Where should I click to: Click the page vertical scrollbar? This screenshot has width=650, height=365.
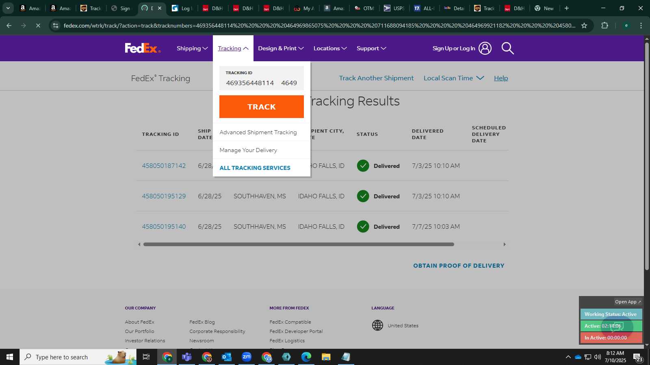(x=647, y=156)
